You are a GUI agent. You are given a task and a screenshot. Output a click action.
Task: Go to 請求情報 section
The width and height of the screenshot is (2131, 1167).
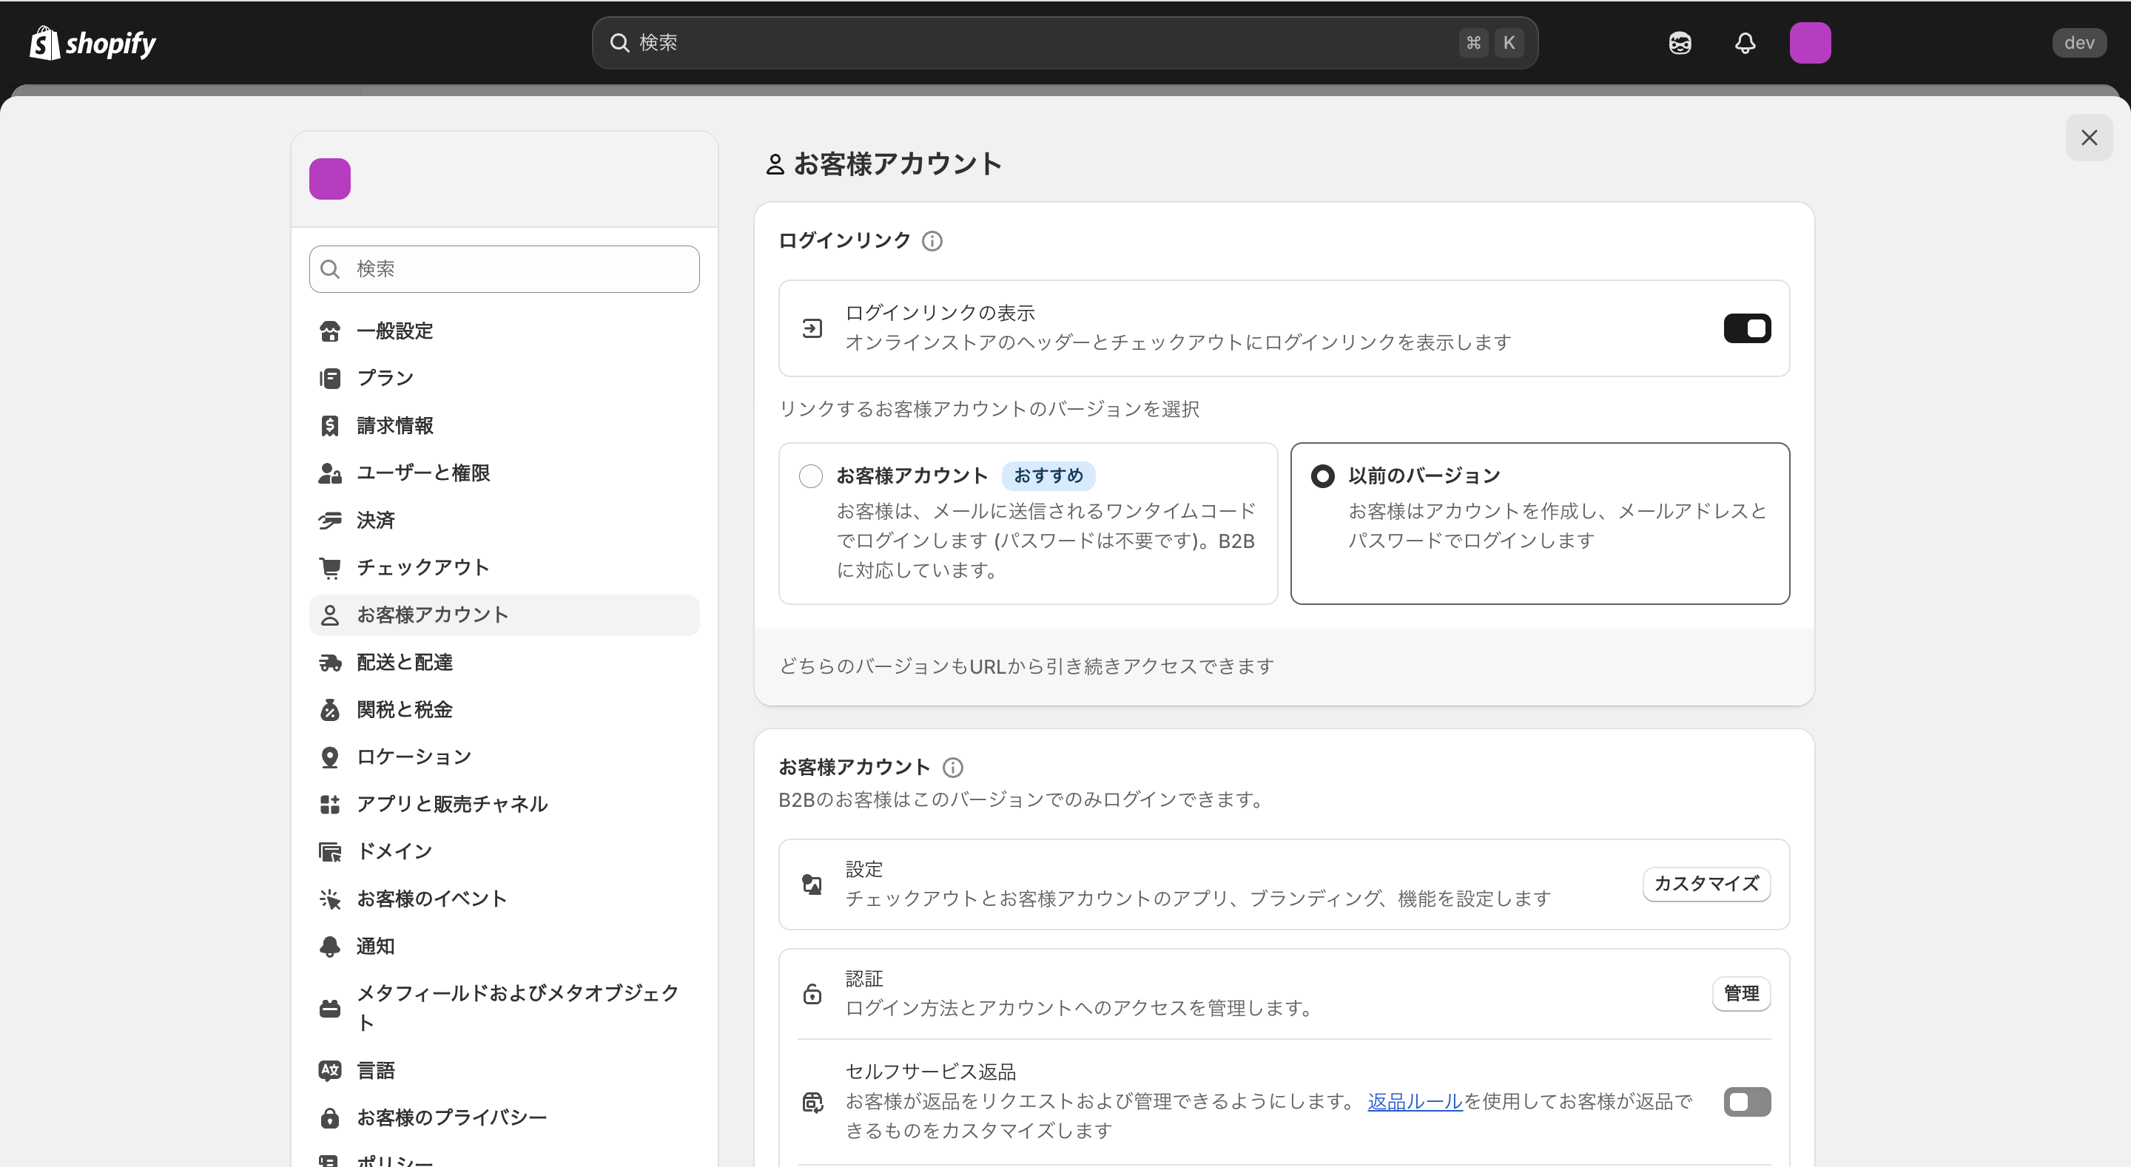pyautogui.click(x=504, y=426)
